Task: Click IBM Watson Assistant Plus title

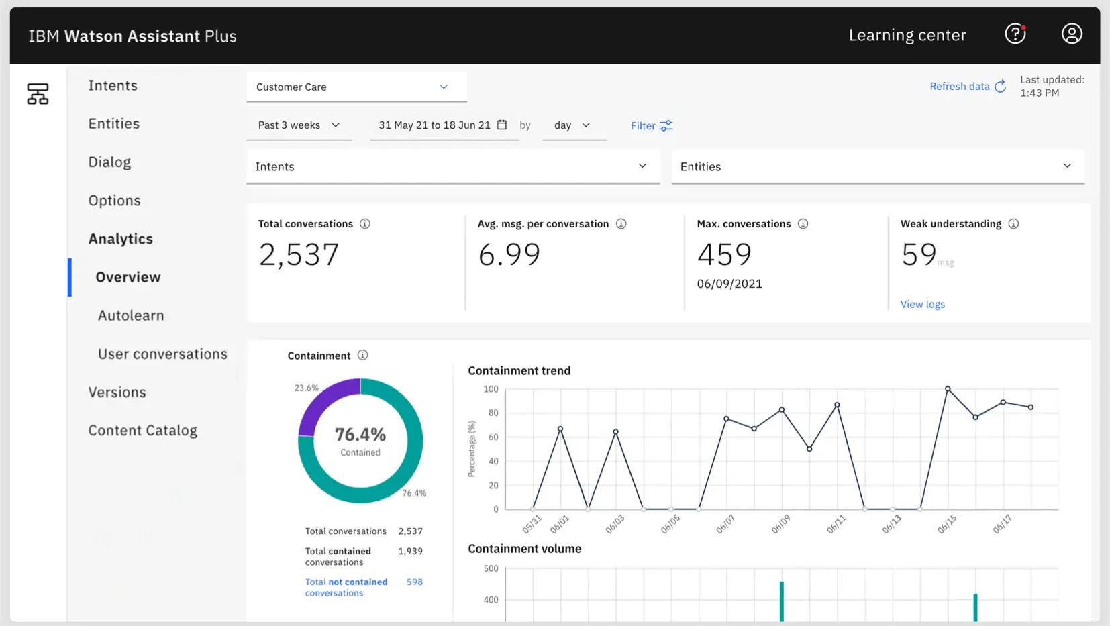Action: (133, 36)
